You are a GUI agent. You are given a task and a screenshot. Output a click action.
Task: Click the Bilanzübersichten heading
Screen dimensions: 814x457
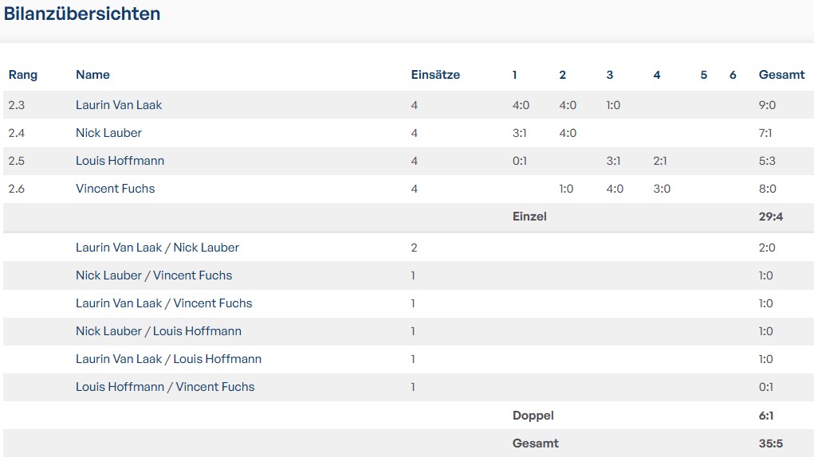click(x=82, y=14)
